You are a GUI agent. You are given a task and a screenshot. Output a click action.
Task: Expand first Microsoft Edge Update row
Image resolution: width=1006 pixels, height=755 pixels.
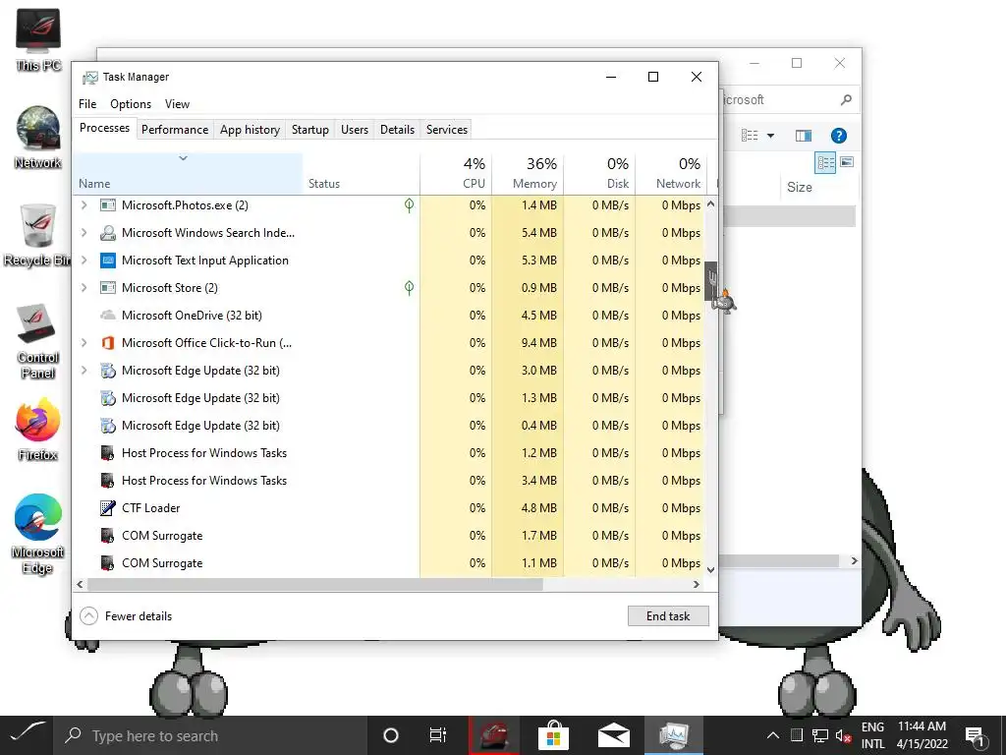click(84, 371)
